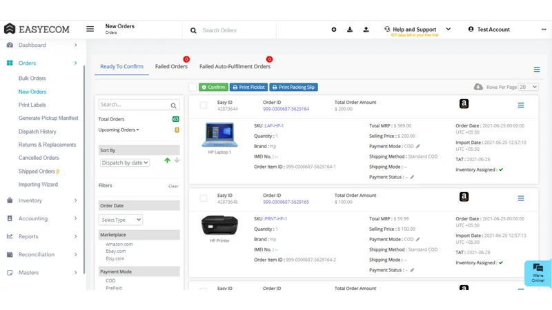Open Bulk Orders in sidebar
This screenshot has width=552, height=310.
click(32, 79)
